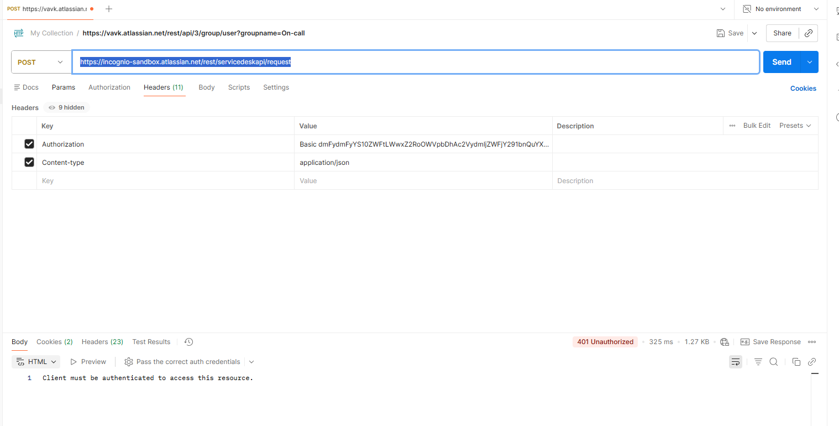
Task: Search within the response body
Action: coord(774,362)
